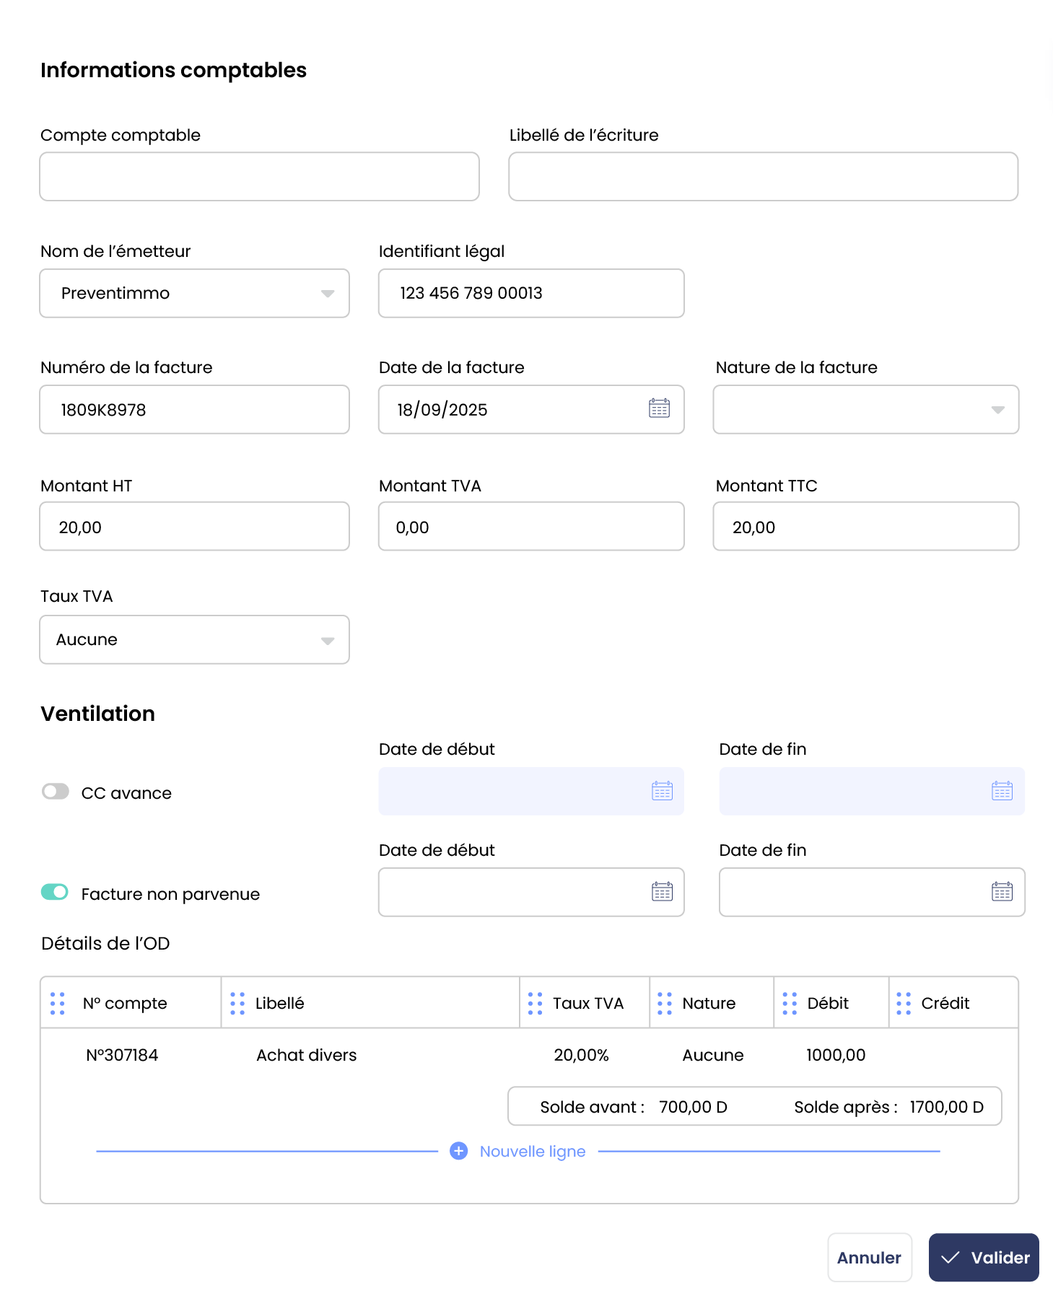
Task: Click drag handle next to N° compte column
Action: tap(58, 1003)
